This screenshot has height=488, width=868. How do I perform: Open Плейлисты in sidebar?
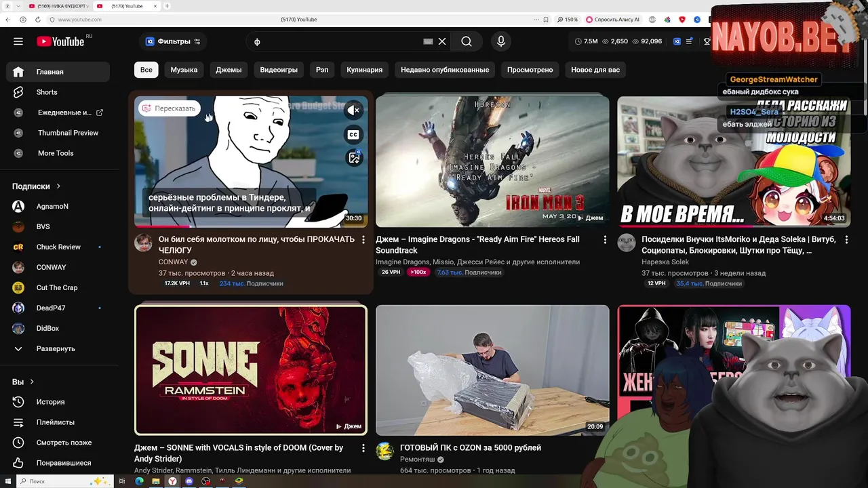58,422
